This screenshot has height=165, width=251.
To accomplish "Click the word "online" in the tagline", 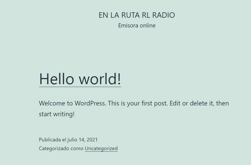I will click(147, 26).
